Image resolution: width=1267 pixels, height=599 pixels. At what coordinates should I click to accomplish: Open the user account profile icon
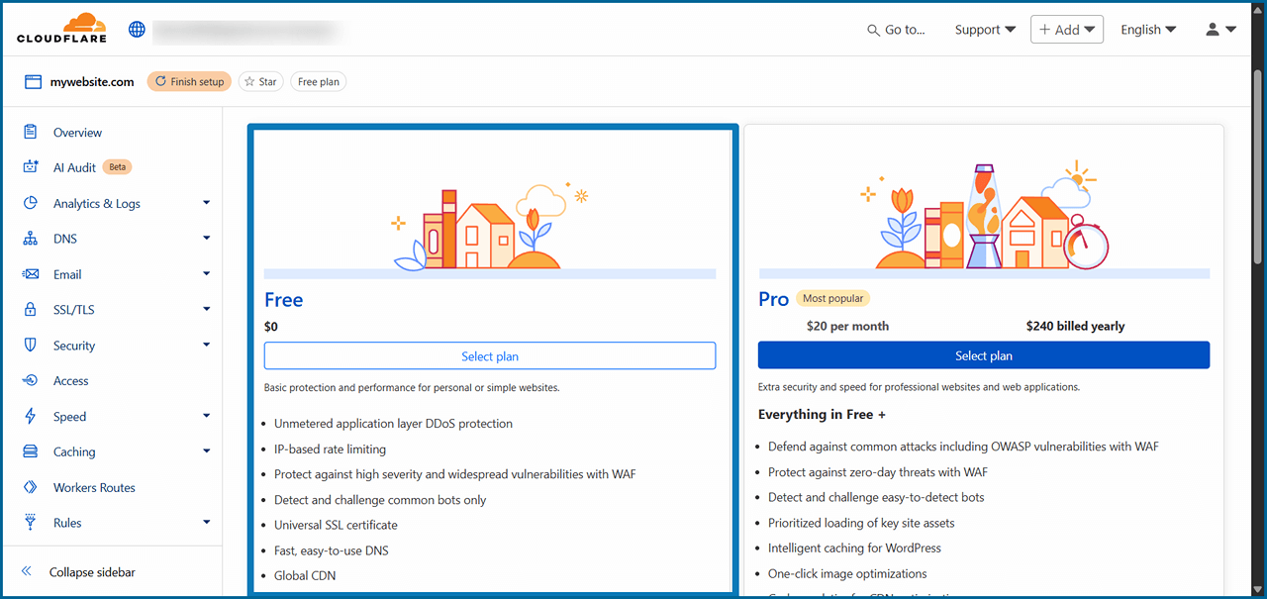1213,30
